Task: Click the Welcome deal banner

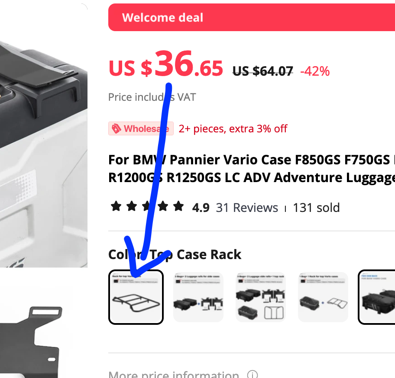Action: click(252, 17)
